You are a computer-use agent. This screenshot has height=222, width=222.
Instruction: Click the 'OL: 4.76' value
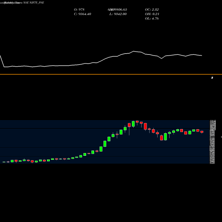pyautogui.click(x=152, y=18)
